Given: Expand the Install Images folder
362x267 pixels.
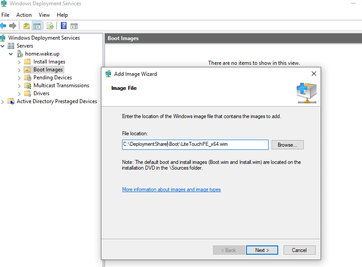Looking at the screenshot, I should [19, 62].
